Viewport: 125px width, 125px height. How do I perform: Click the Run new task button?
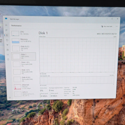(107, 26)
